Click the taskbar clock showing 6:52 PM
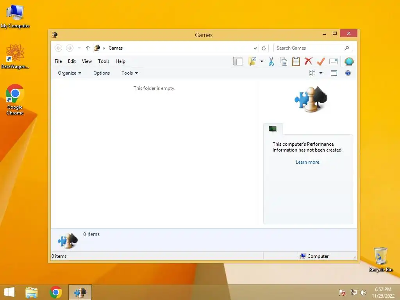The height and width of the screenshot is (300, 400). 383,293
